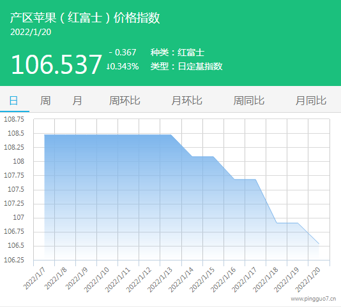The width and height of the screenshot is (341, 307).
Task: Click the 2022/1/17 x-axis date label
Action: tap(244, 280)
